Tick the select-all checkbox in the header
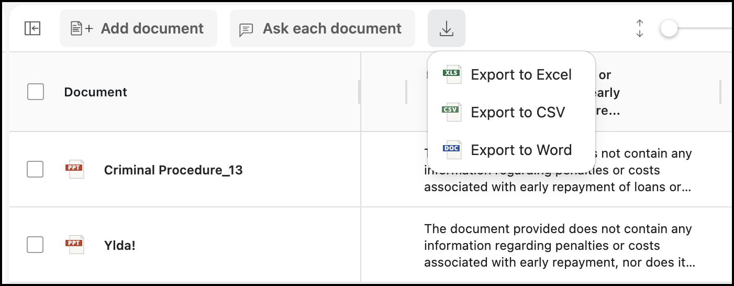The height and width of the screenshot is (286, 734). coord(35,92)
